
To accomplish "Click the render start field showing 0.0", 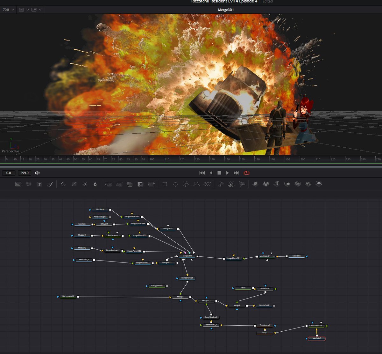I will [x=9, y=173].
